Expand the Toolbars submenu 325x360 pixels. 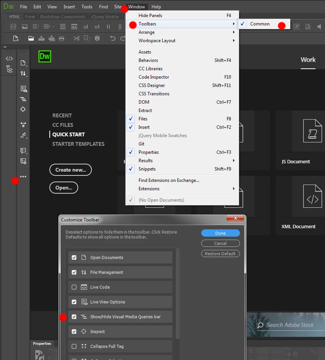pyautogui.click(x=182, y=24)
